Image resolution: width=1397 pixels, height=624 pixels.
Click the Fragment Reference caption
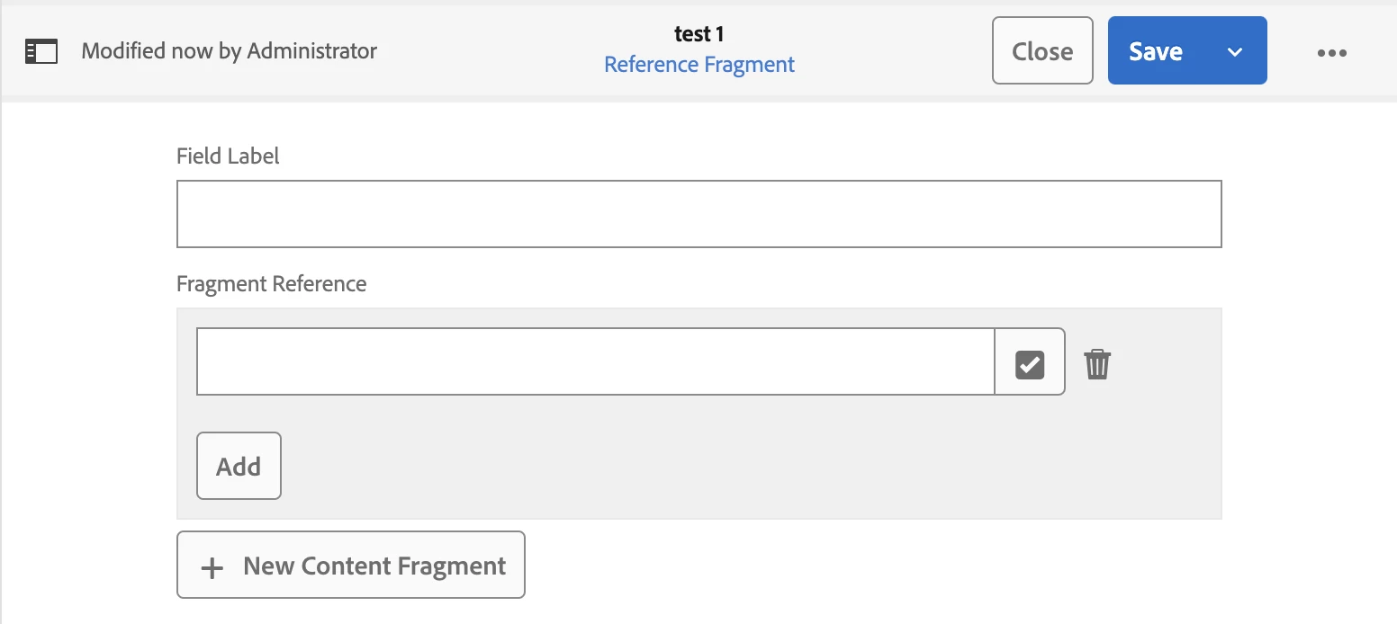point(271,284)
